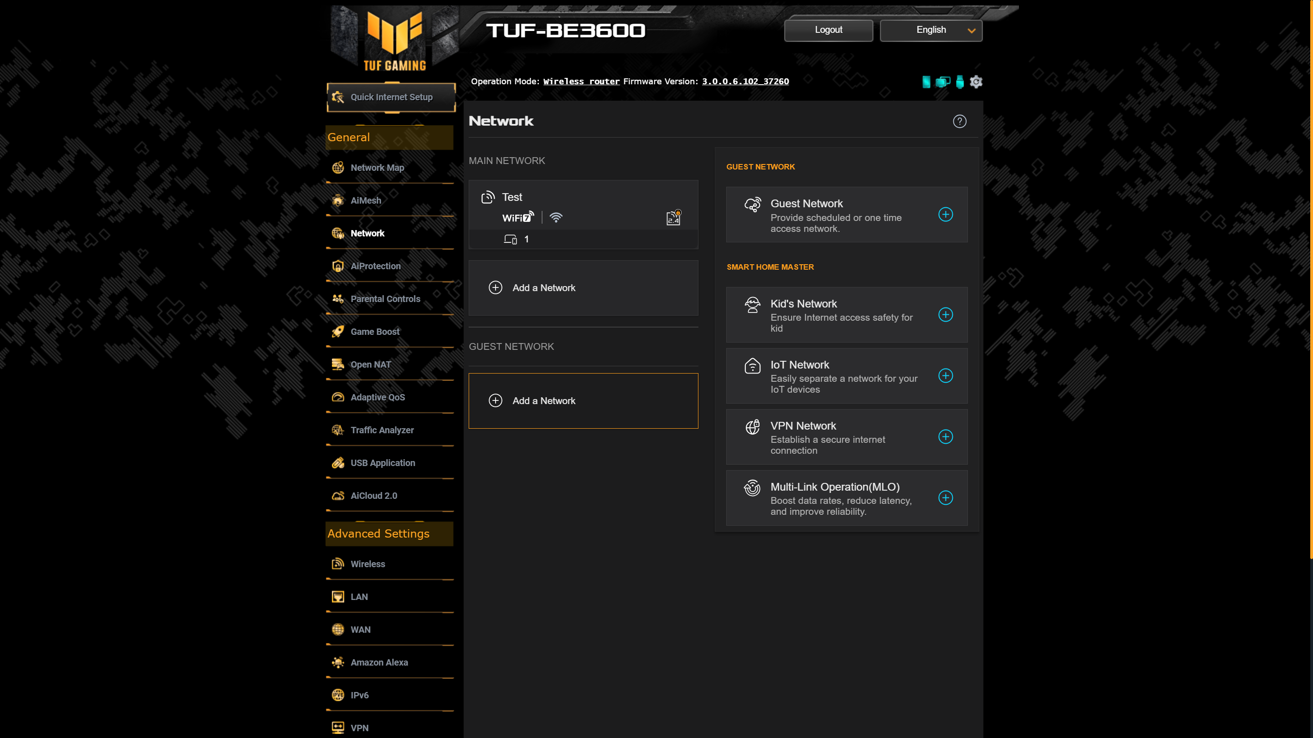Click the connected-devices icon under Test

point(510,239)
